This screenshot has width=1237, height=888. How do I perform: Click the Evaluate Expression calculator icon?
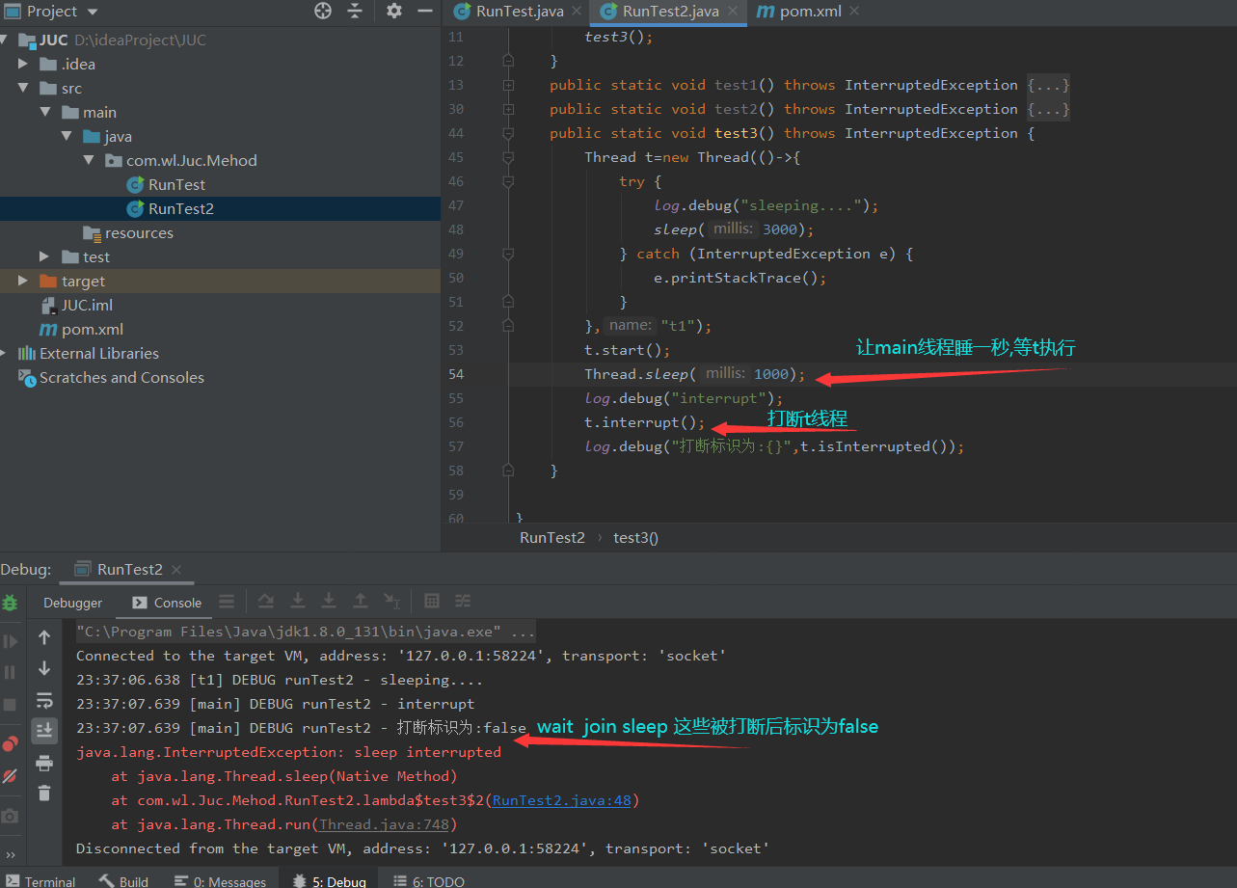432,601
